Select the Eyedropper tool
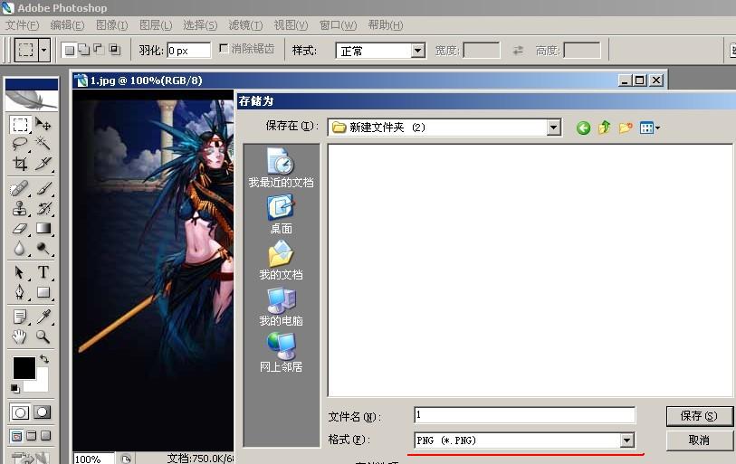This screenshot has height=464, width=736. point(43,317)
